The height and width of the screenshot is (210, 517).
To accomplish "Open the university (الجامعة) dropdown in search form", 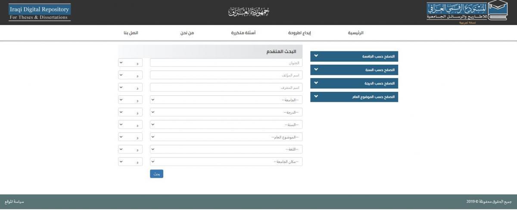I will 226,100.
